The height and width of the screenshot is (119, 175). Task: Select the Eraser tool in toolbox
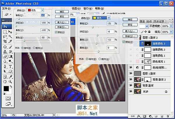pyautogui.click(x=5, y=56)
